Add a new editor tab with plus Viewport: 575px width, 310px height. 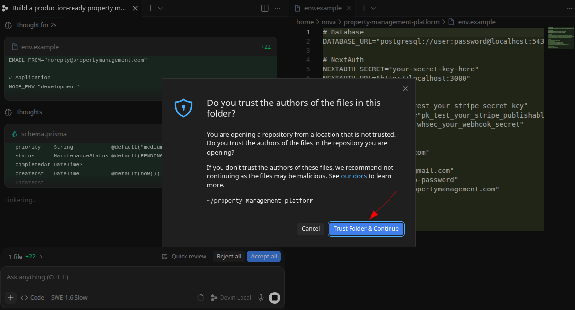click(364, 8)
